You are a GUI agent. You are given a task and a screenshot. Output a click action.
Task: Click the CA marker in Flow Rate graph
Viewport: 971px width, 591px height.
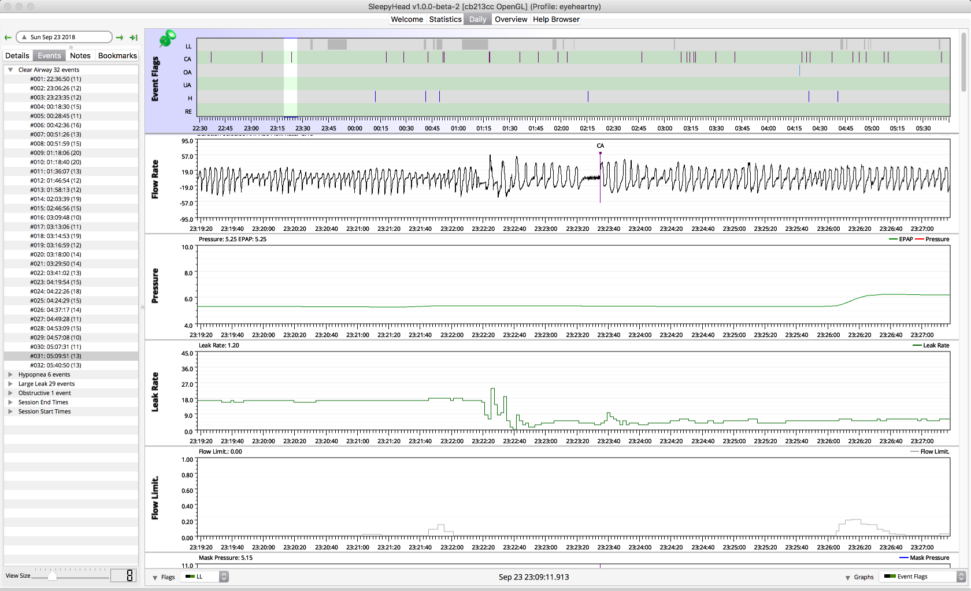pos(600,153)
